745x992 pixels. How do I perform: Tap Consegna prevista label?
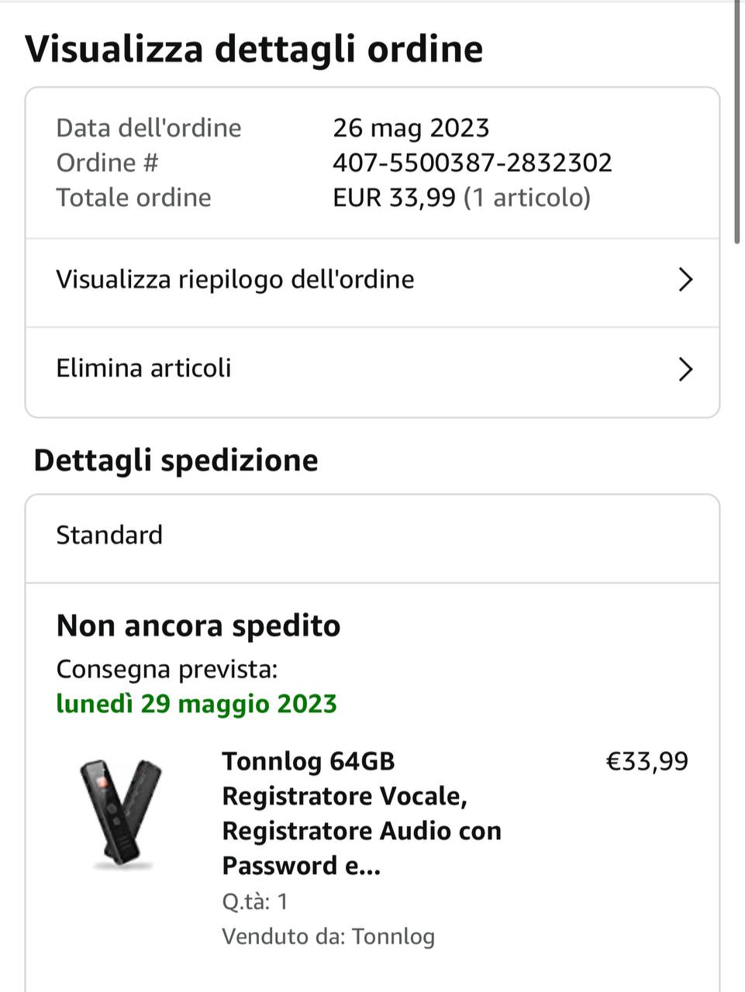click(167, 669)
